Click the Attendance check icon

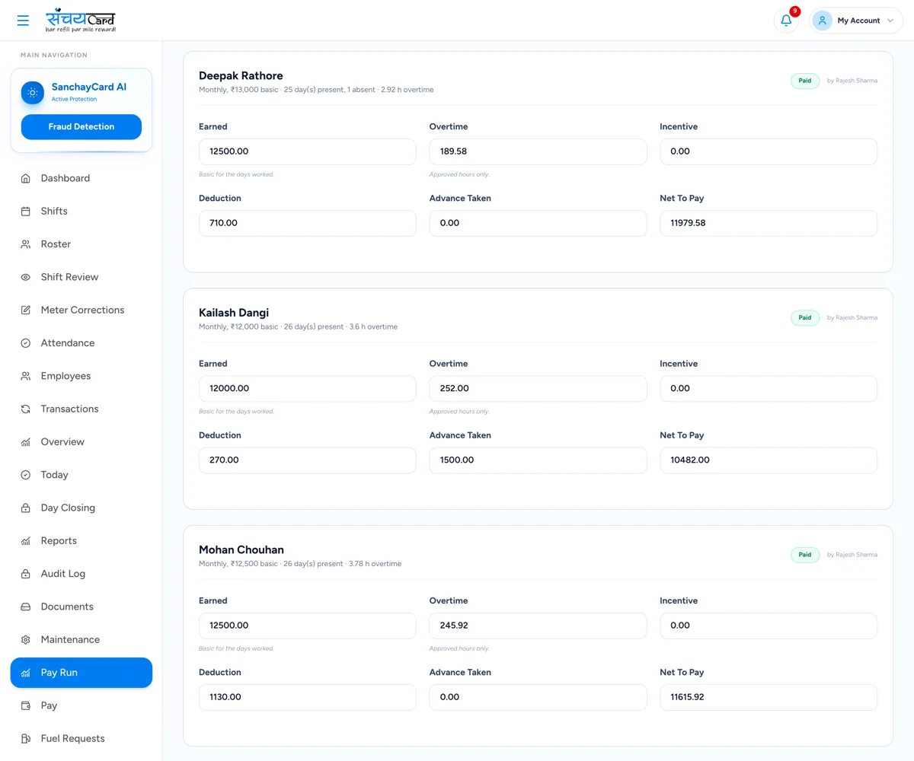(26, 343)
